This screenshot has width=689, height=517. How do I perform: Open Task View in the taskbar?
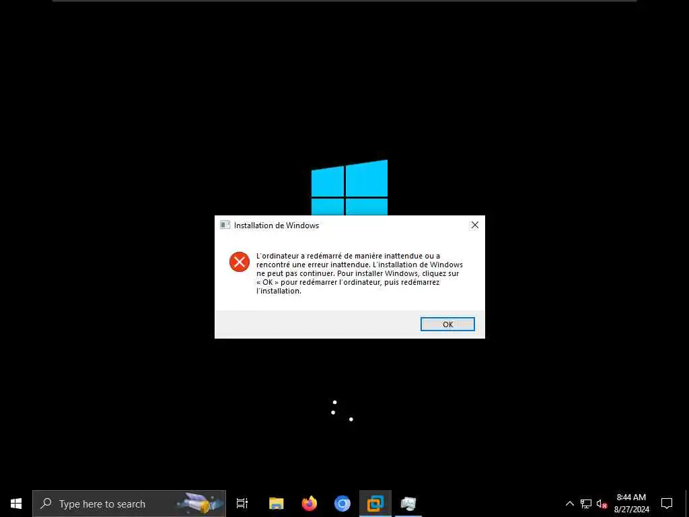[x=242, y=504]
